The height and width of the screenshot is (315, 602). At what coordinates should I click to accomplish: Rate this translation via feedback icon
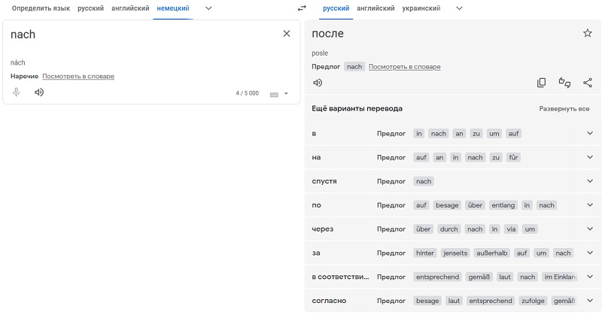564,83
